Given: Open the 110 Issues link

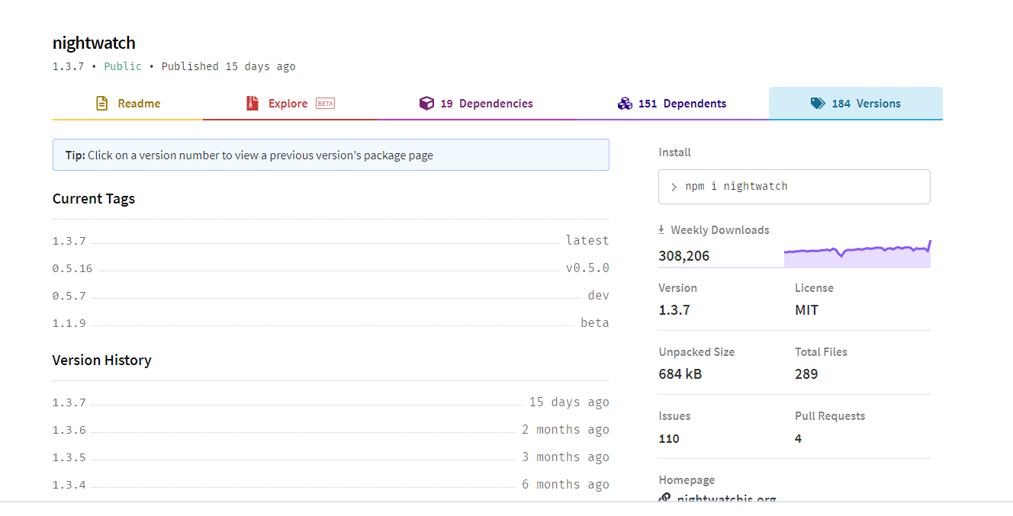Looking at the screenshot, I should click(669, 438).
